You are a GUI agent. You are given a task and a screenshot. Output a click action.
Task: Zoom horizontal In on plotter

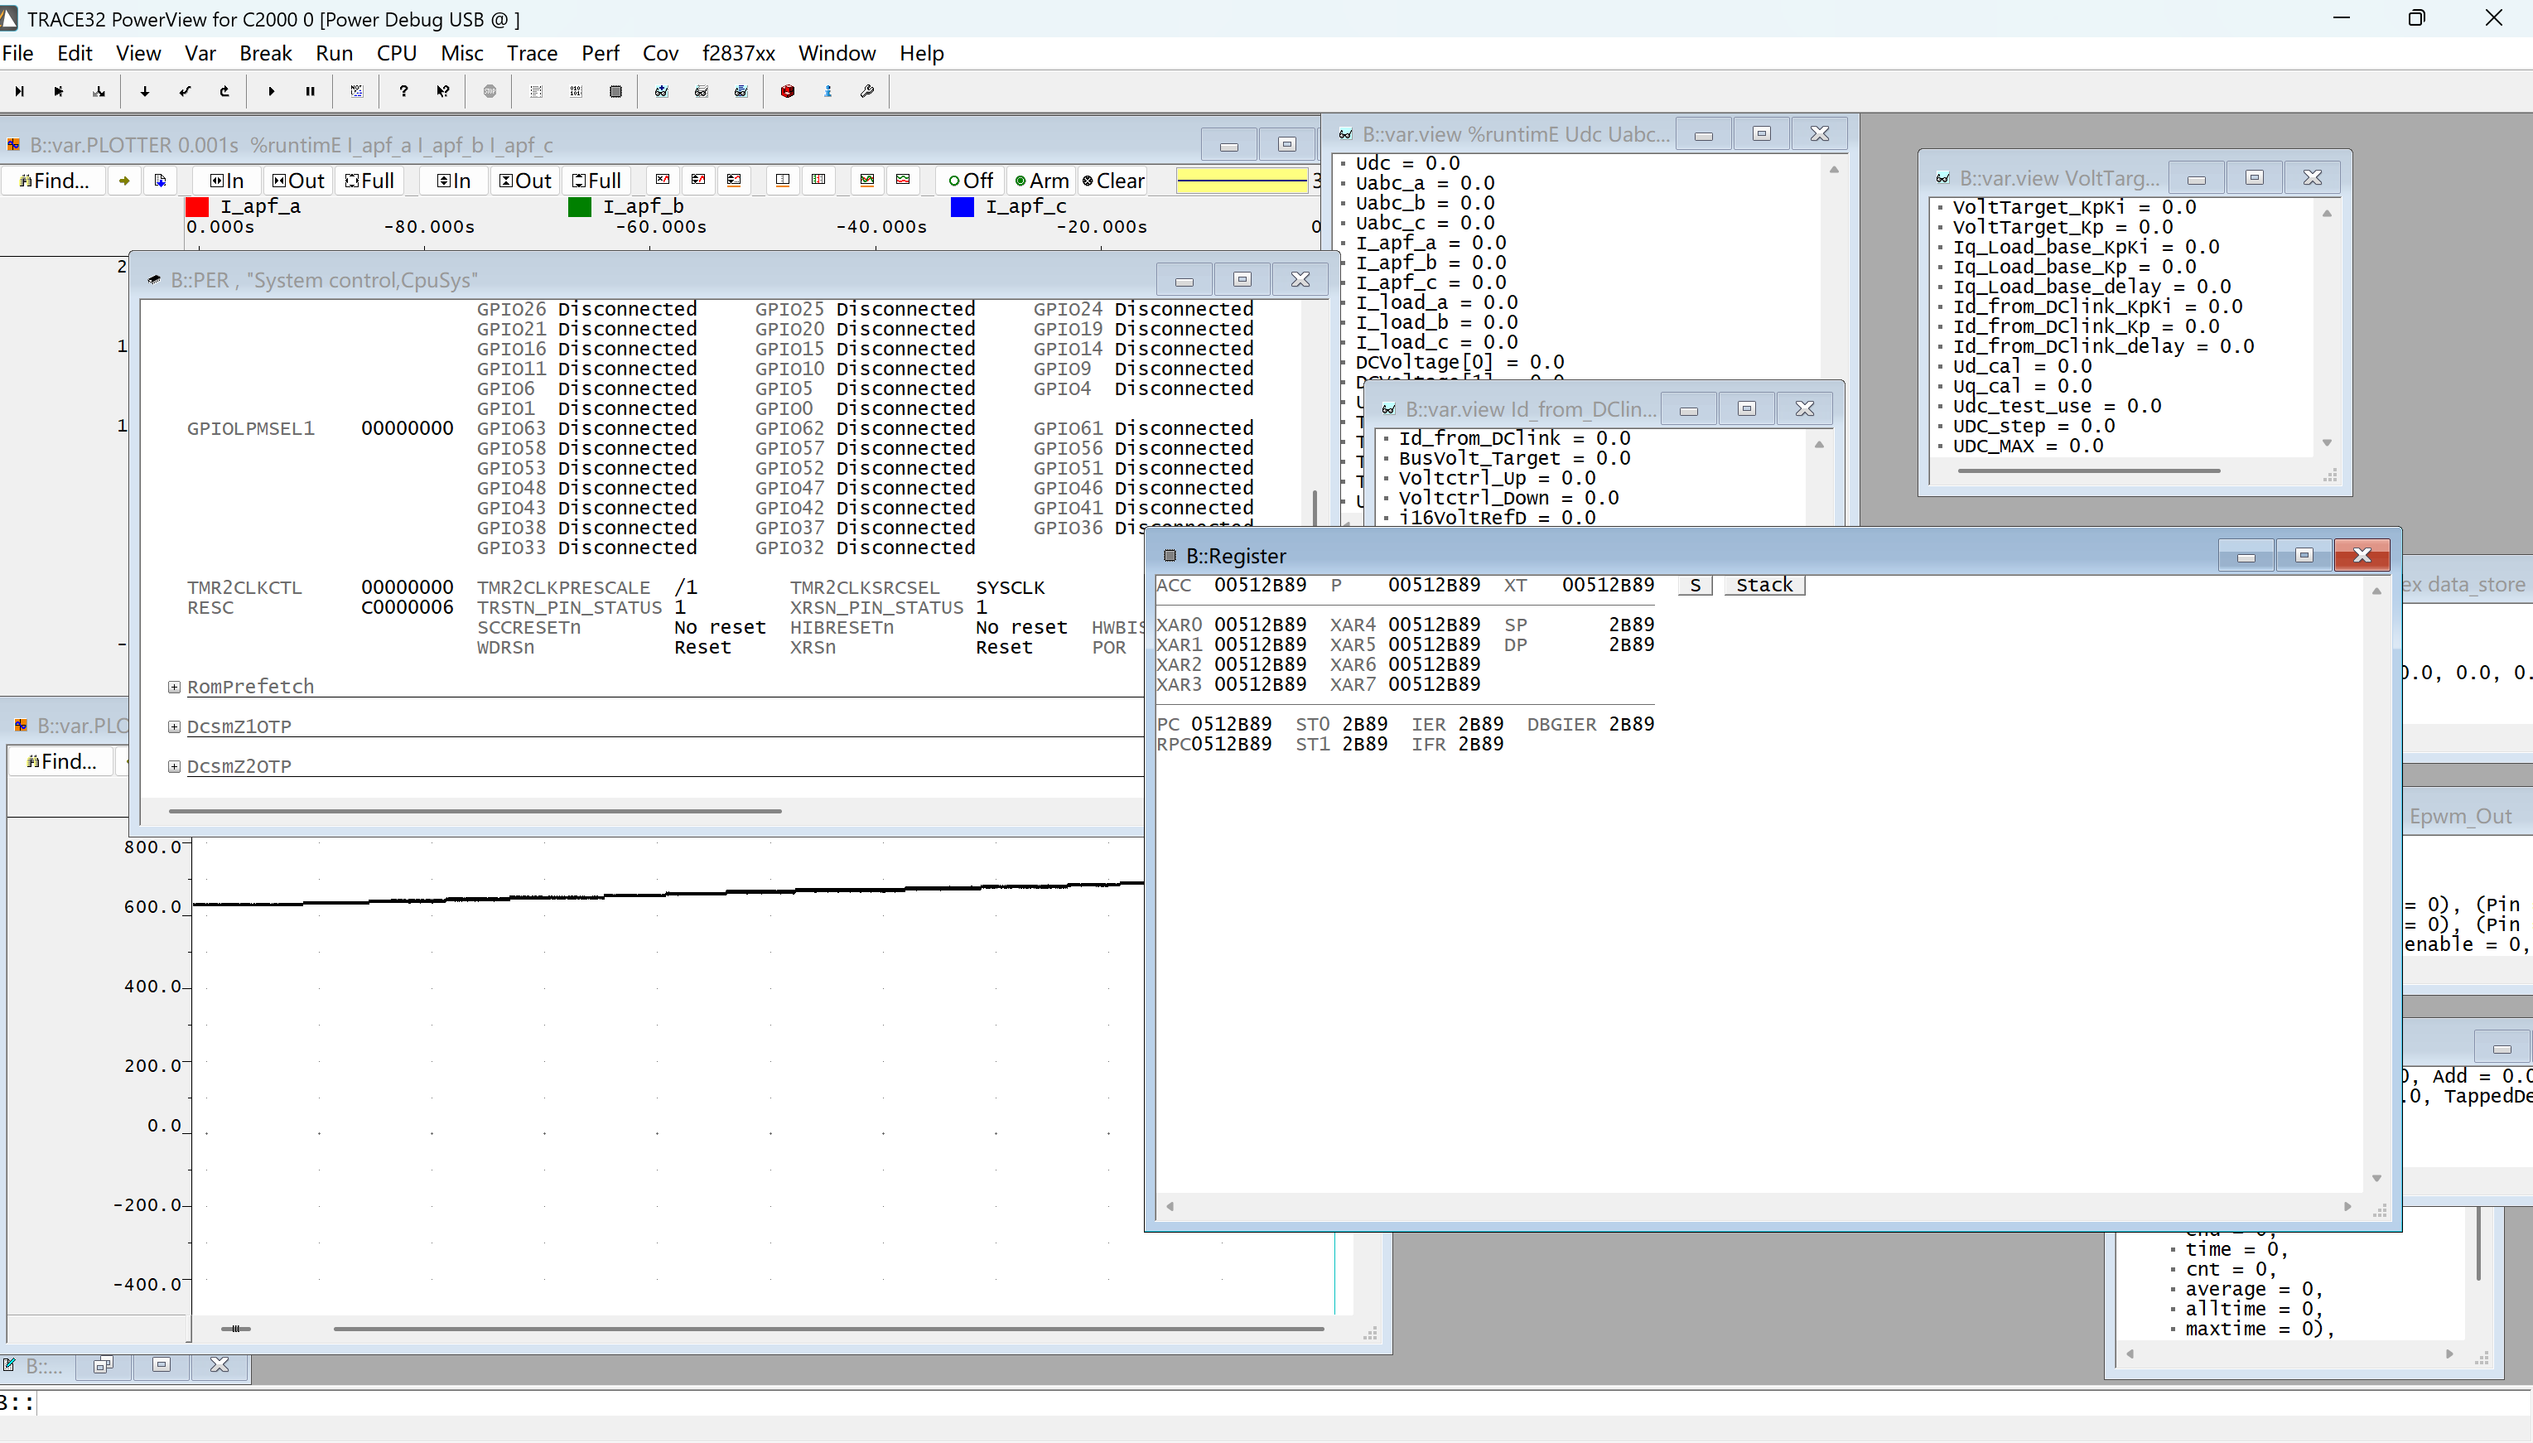(227, 181)
